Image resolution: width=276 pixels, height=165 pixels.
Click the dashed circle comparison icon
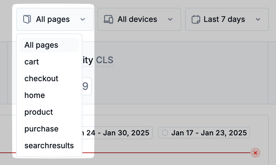click(165, 133)
